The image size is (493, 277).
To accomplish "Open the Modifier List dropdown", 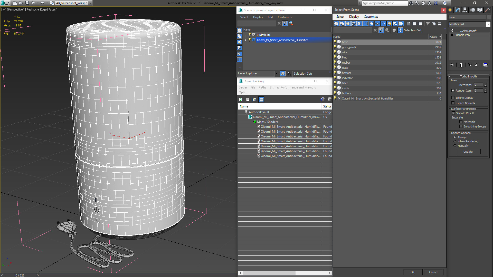I will coord(488,24).
